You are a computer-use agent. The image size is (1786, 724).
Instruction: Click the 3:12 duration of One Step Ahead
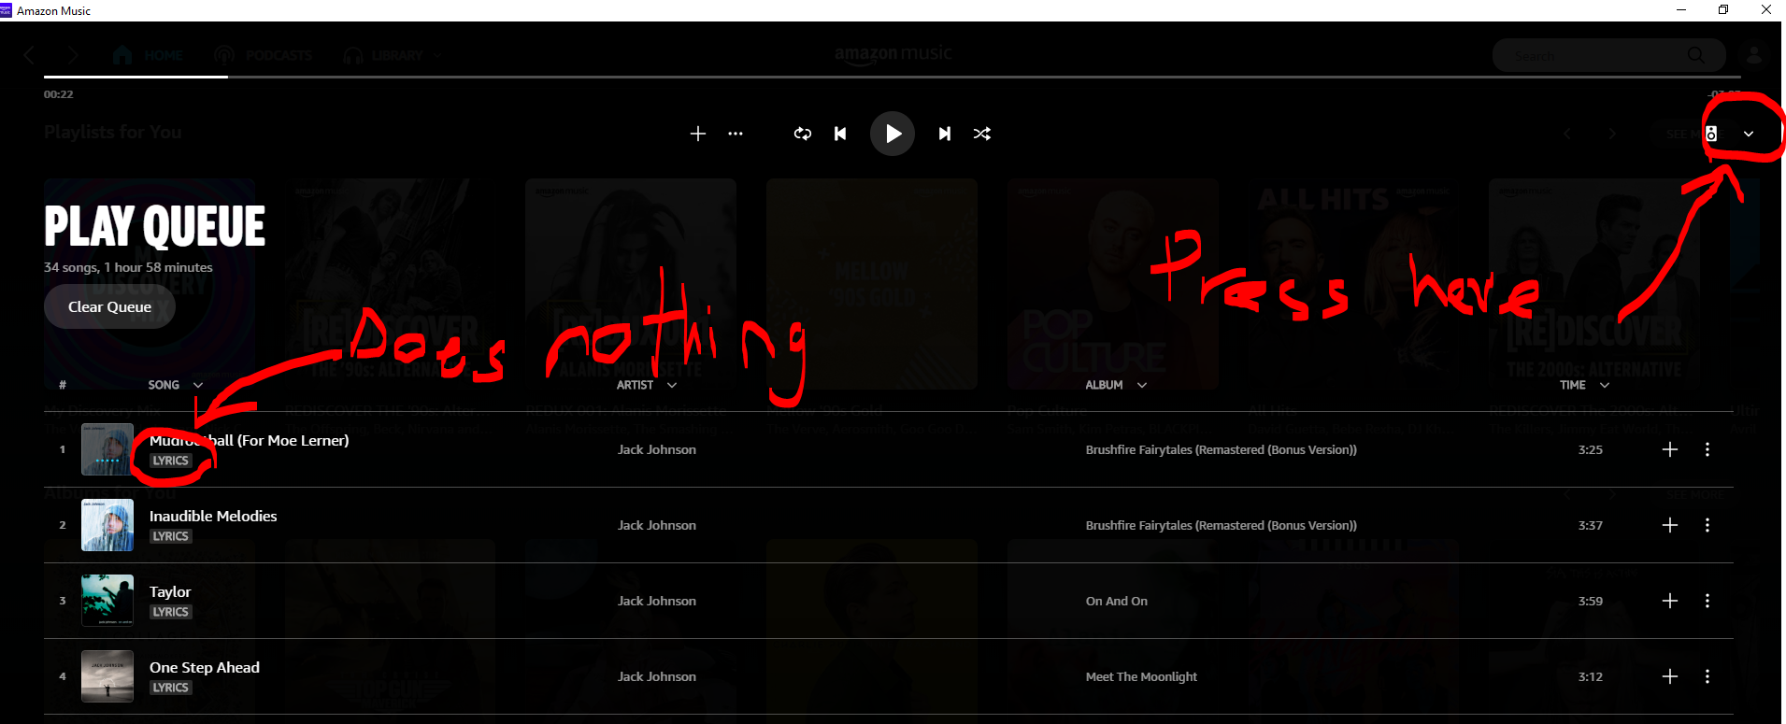pos(1591,676)
